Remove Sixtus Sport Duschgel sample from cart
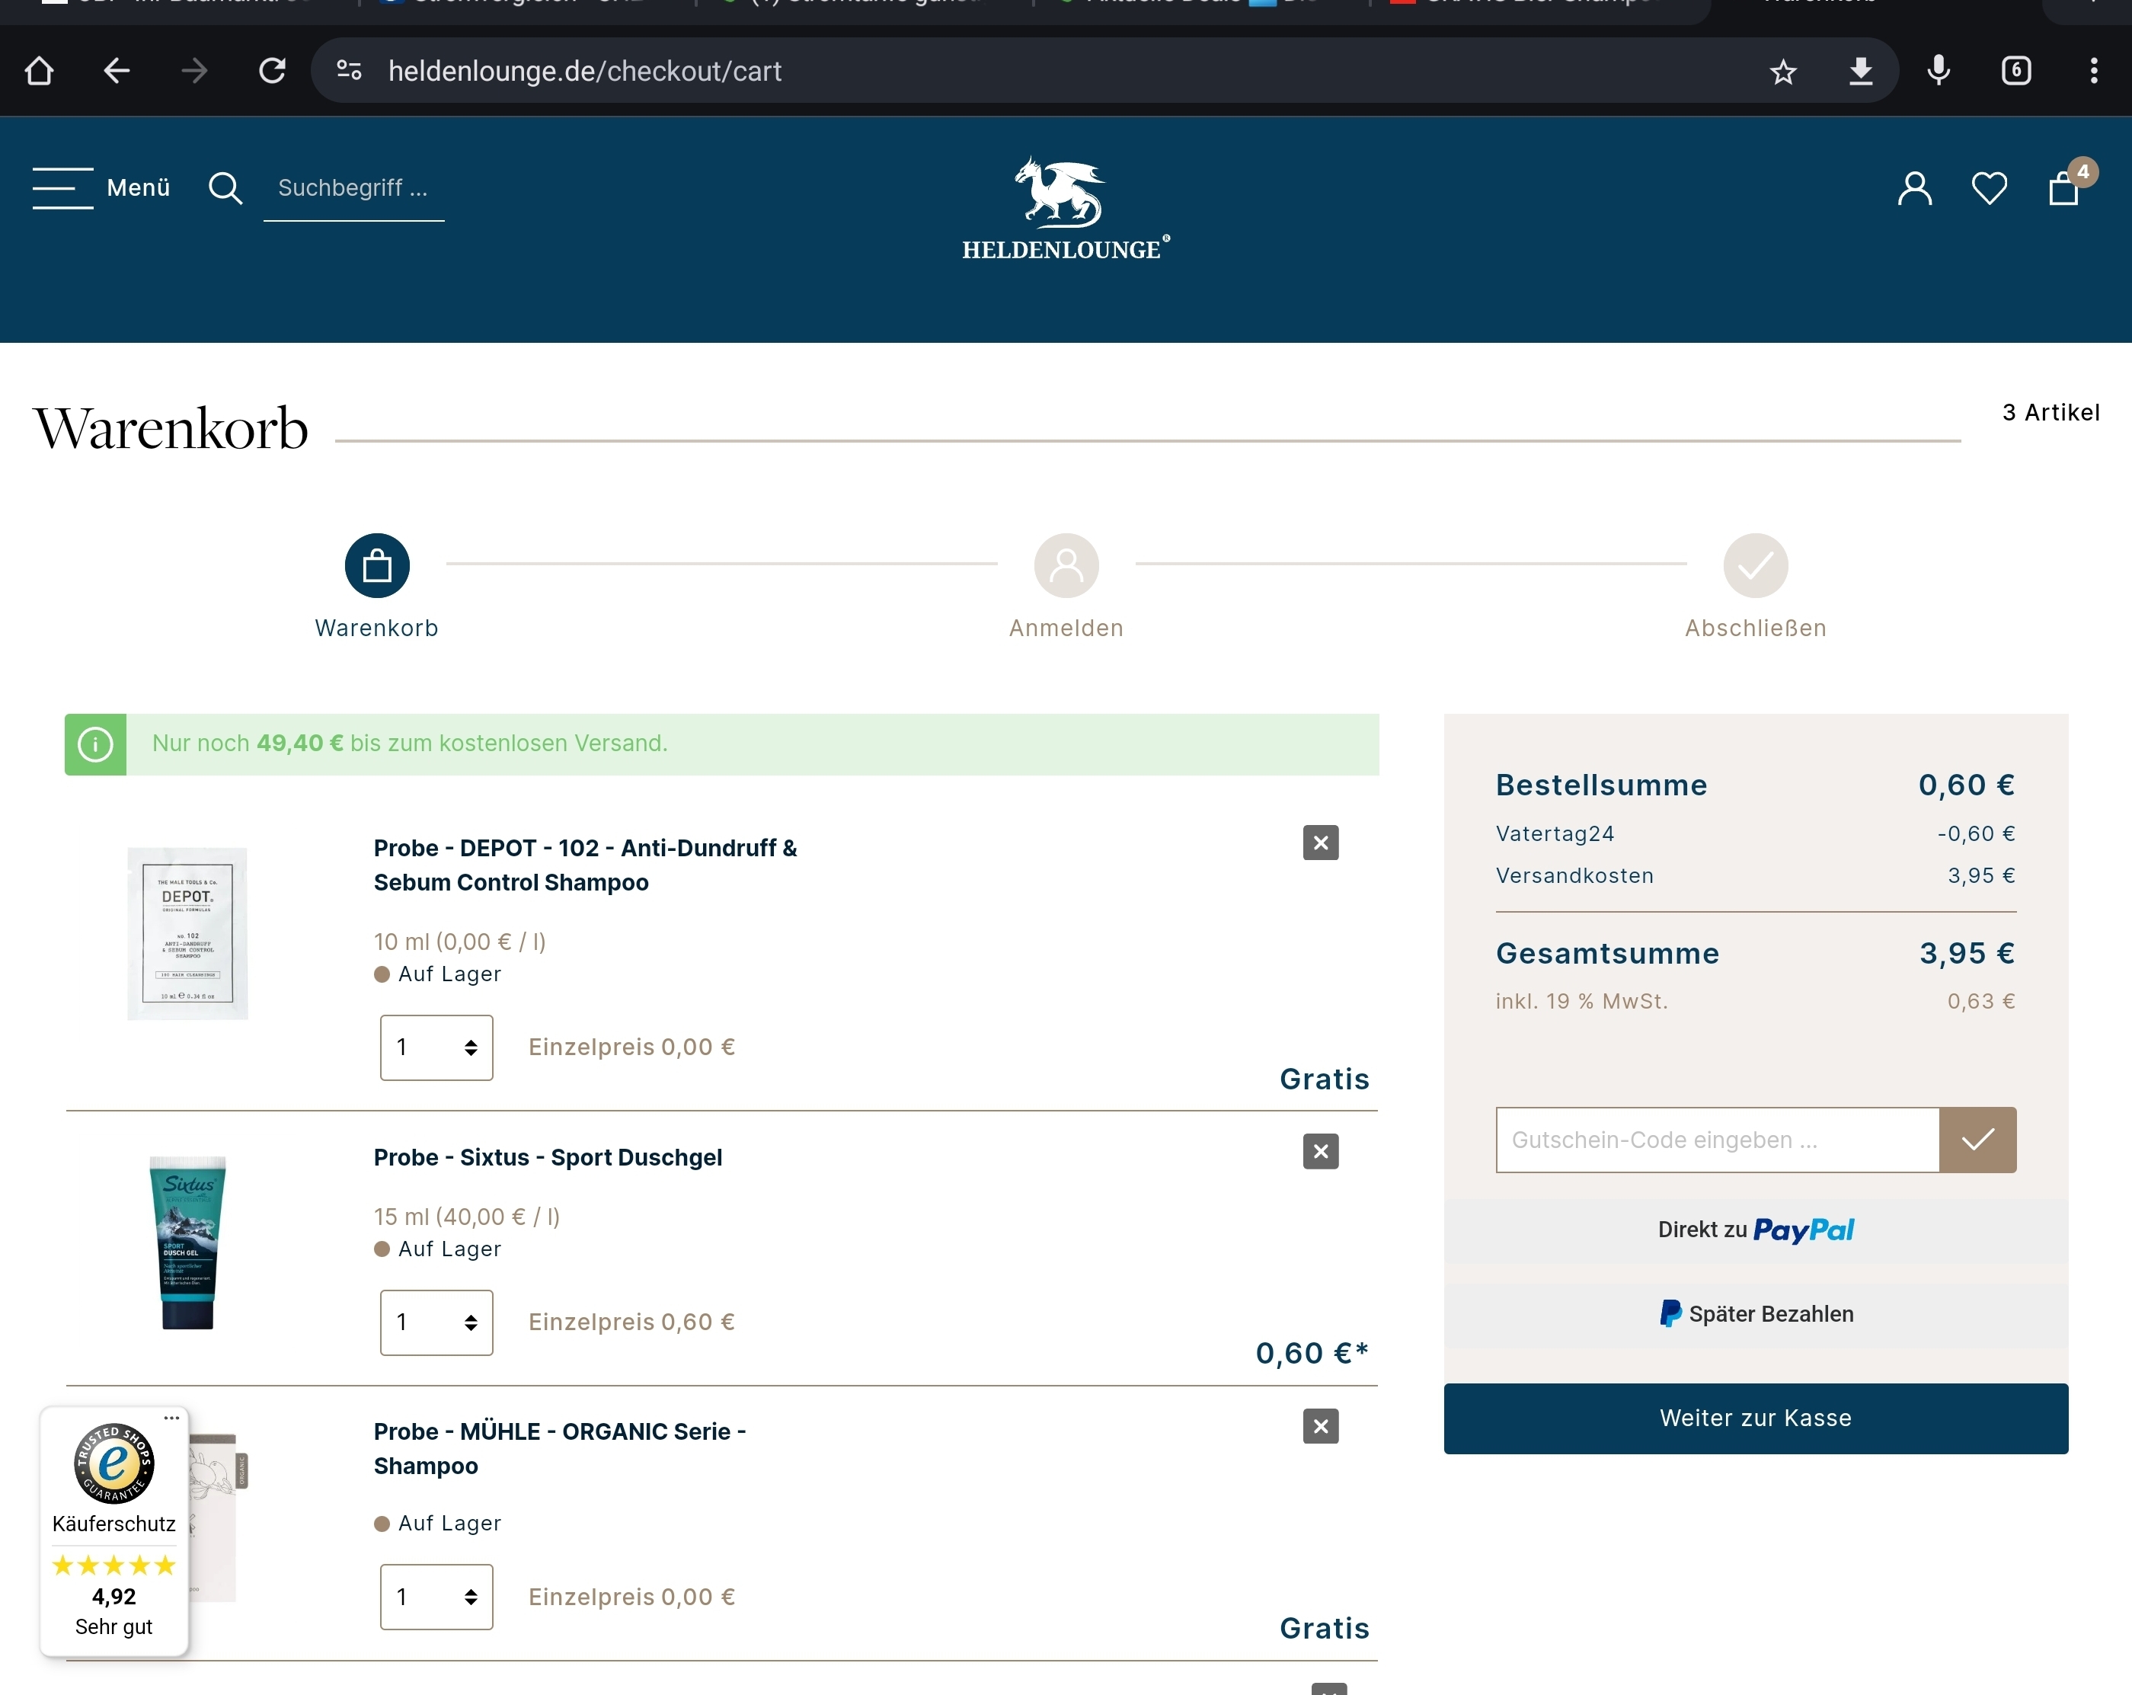The height and width of the screenshot is (1695, 2132). click(1320, 1151)
